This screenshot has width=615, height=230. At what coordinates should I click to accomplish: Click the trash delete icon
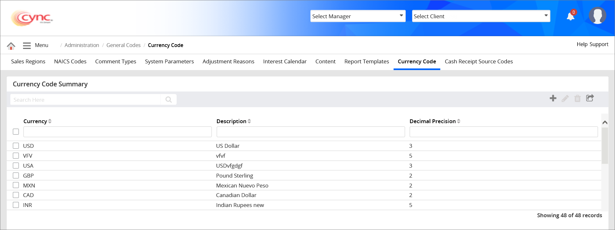[577, 99]
